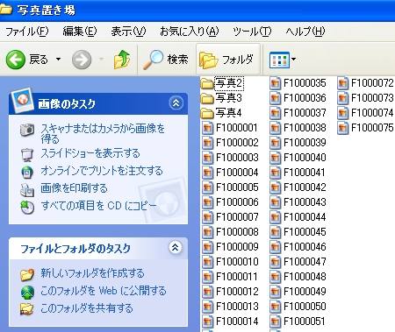Select image file icon F1000005
Viewport: 395px width, 332px height.
[207, 187]
